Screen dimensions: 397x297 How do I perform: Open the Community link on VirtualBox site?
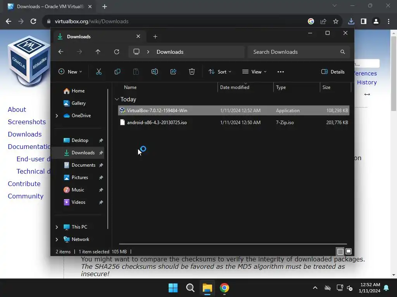coord(26,196)
